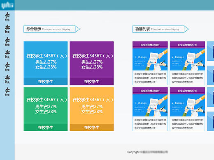Viewport: 214px width, 160px height.
Task: Open lower-right 招生近年情况分析 card image
Action: coord(187,105)
